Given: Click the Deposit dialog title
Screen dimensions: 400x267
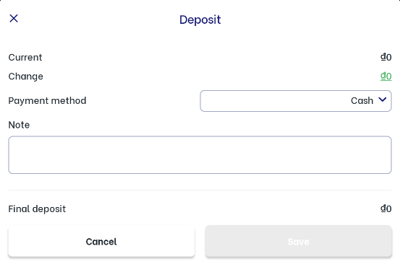Looking at the screenshot, I should click(200, 20).
